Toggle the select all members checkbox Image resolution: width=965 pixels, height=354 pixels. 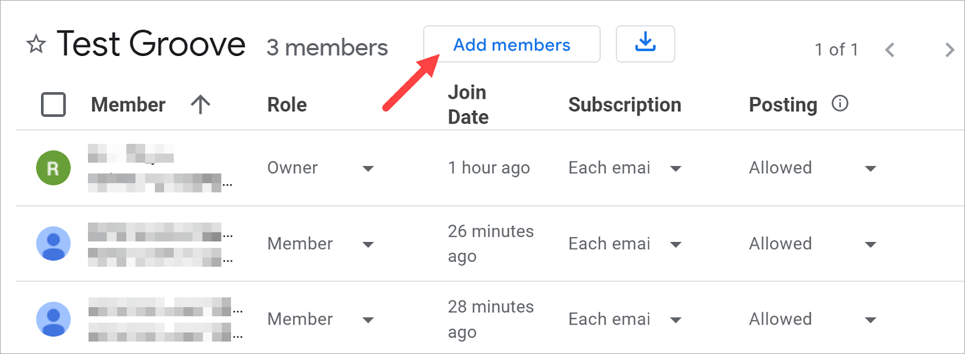(x=54, y=105)
